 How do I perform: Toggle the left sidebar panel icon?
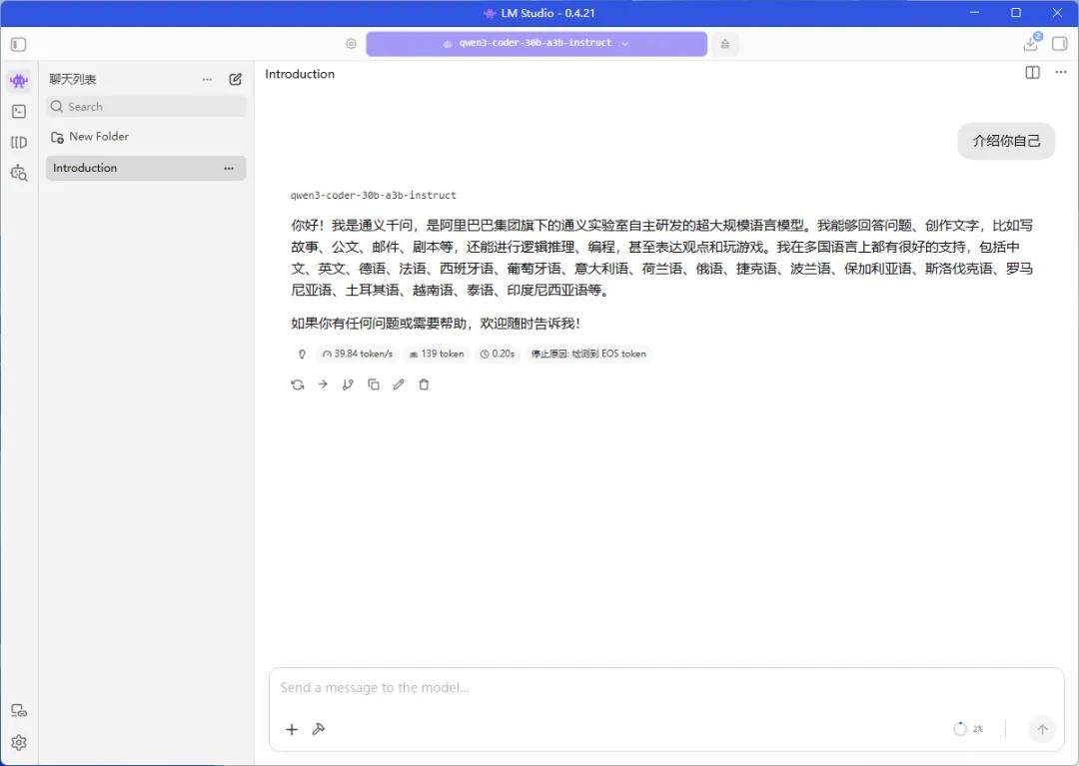[19, 45]
